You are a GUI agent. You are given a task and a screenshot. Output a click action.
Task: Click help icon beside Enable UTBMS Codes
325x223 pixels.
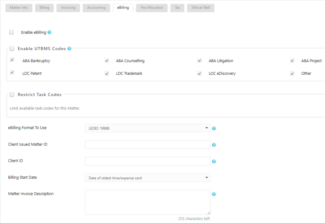pyautogui.click(x=69, y=49)
